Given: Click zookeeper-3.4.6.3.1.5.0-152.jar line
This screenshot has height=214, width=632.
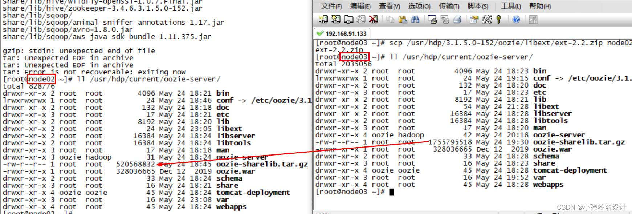Looking at the screenshot, I should click(x=102, y=8).
